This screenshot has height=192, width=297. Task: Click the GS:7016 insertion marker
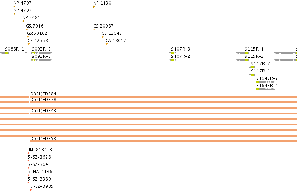tap(27, 29)
